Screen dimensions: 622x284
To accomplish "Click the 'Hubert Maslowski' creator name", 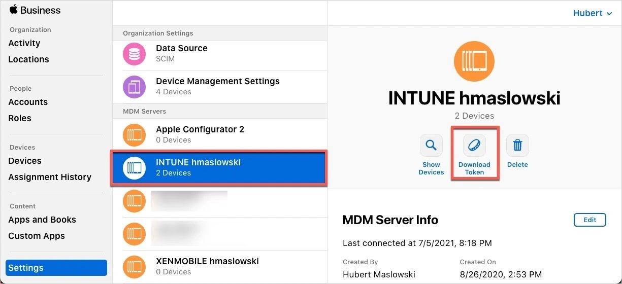I will [x=379, y=274].
